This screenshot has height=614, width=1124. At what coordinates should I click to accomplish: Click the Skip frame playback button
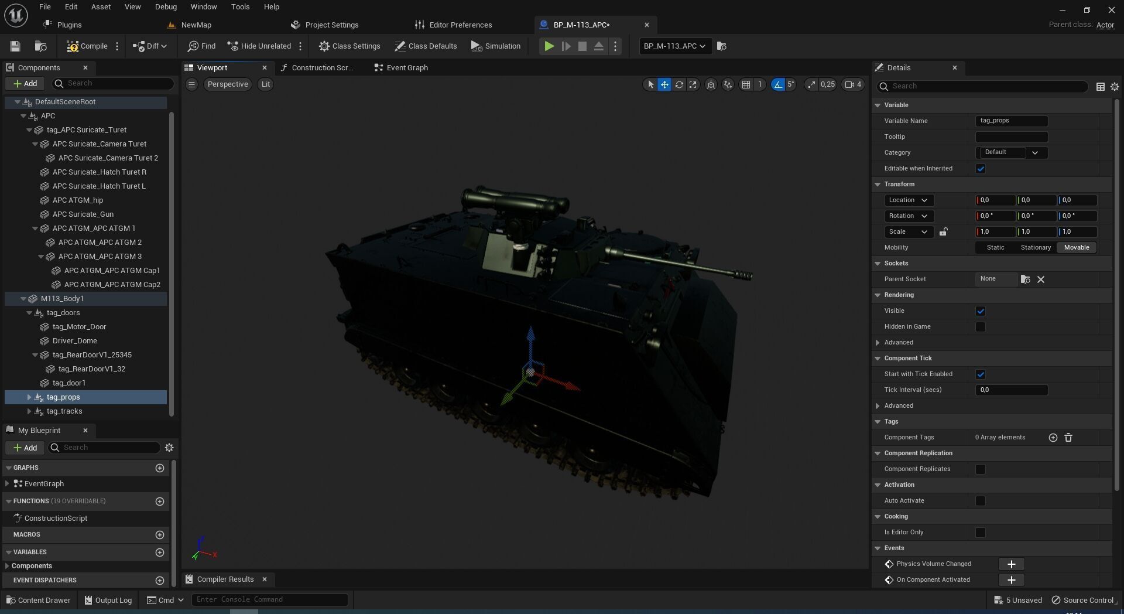click(566, 46)
